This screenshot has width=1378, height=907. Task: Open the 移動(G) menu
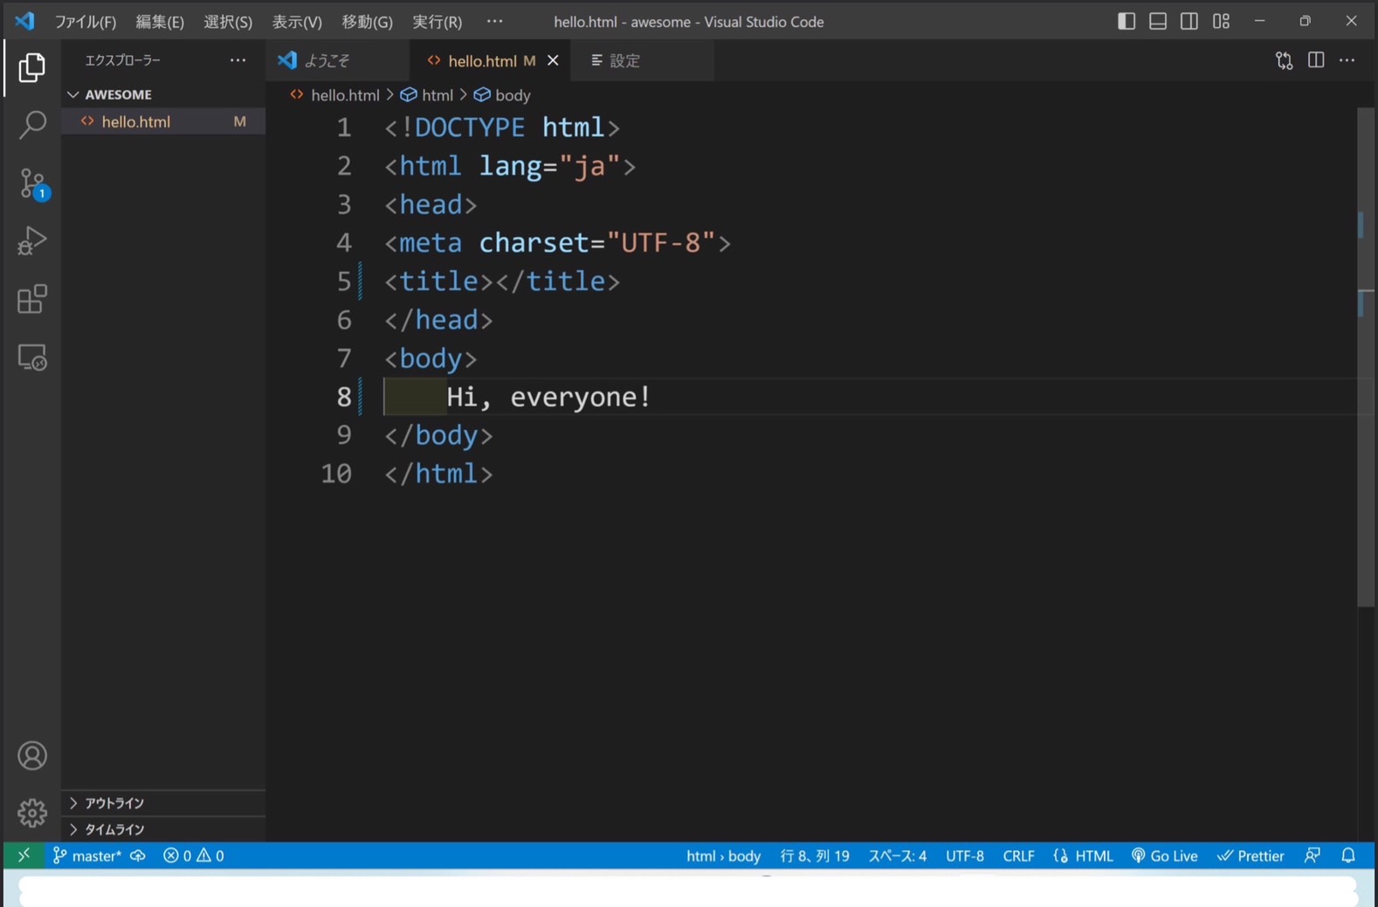367,22
